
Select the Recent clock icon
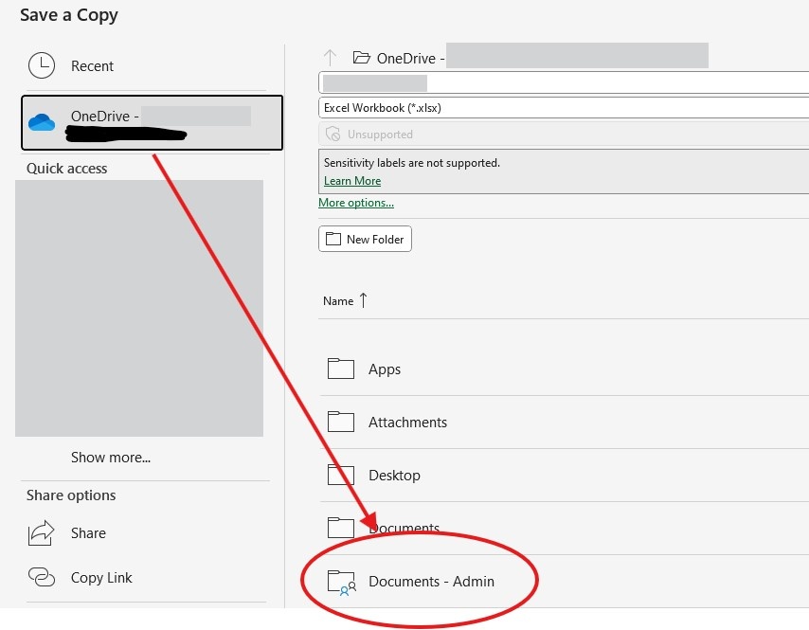42,65
